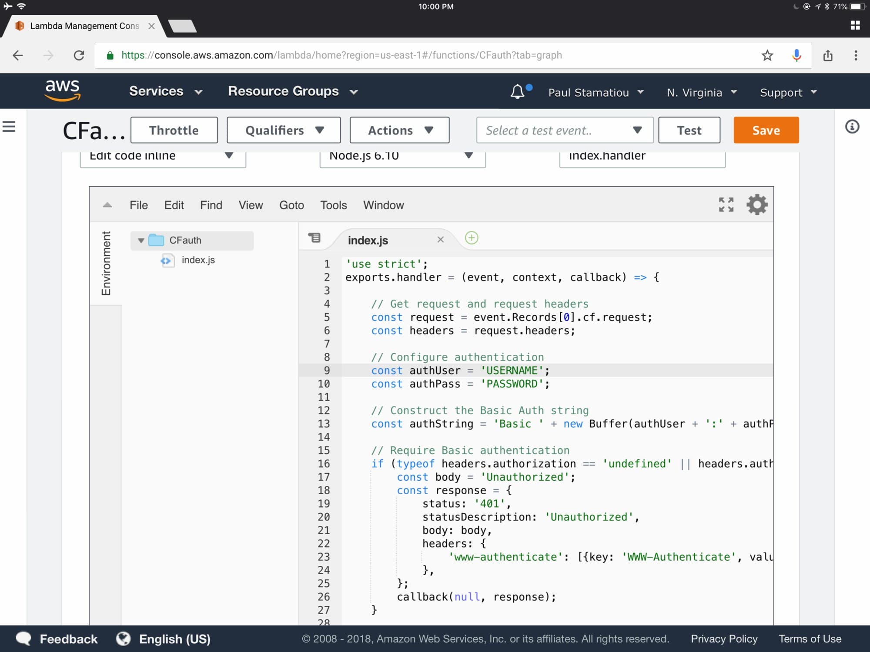Collapse the CFauth folder tree

(141, 241)
